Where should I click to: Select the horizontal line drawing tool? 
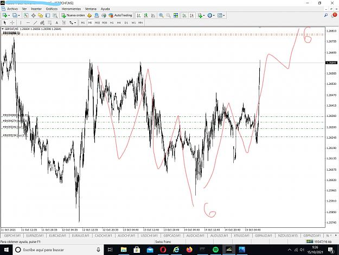pos(28,23)
